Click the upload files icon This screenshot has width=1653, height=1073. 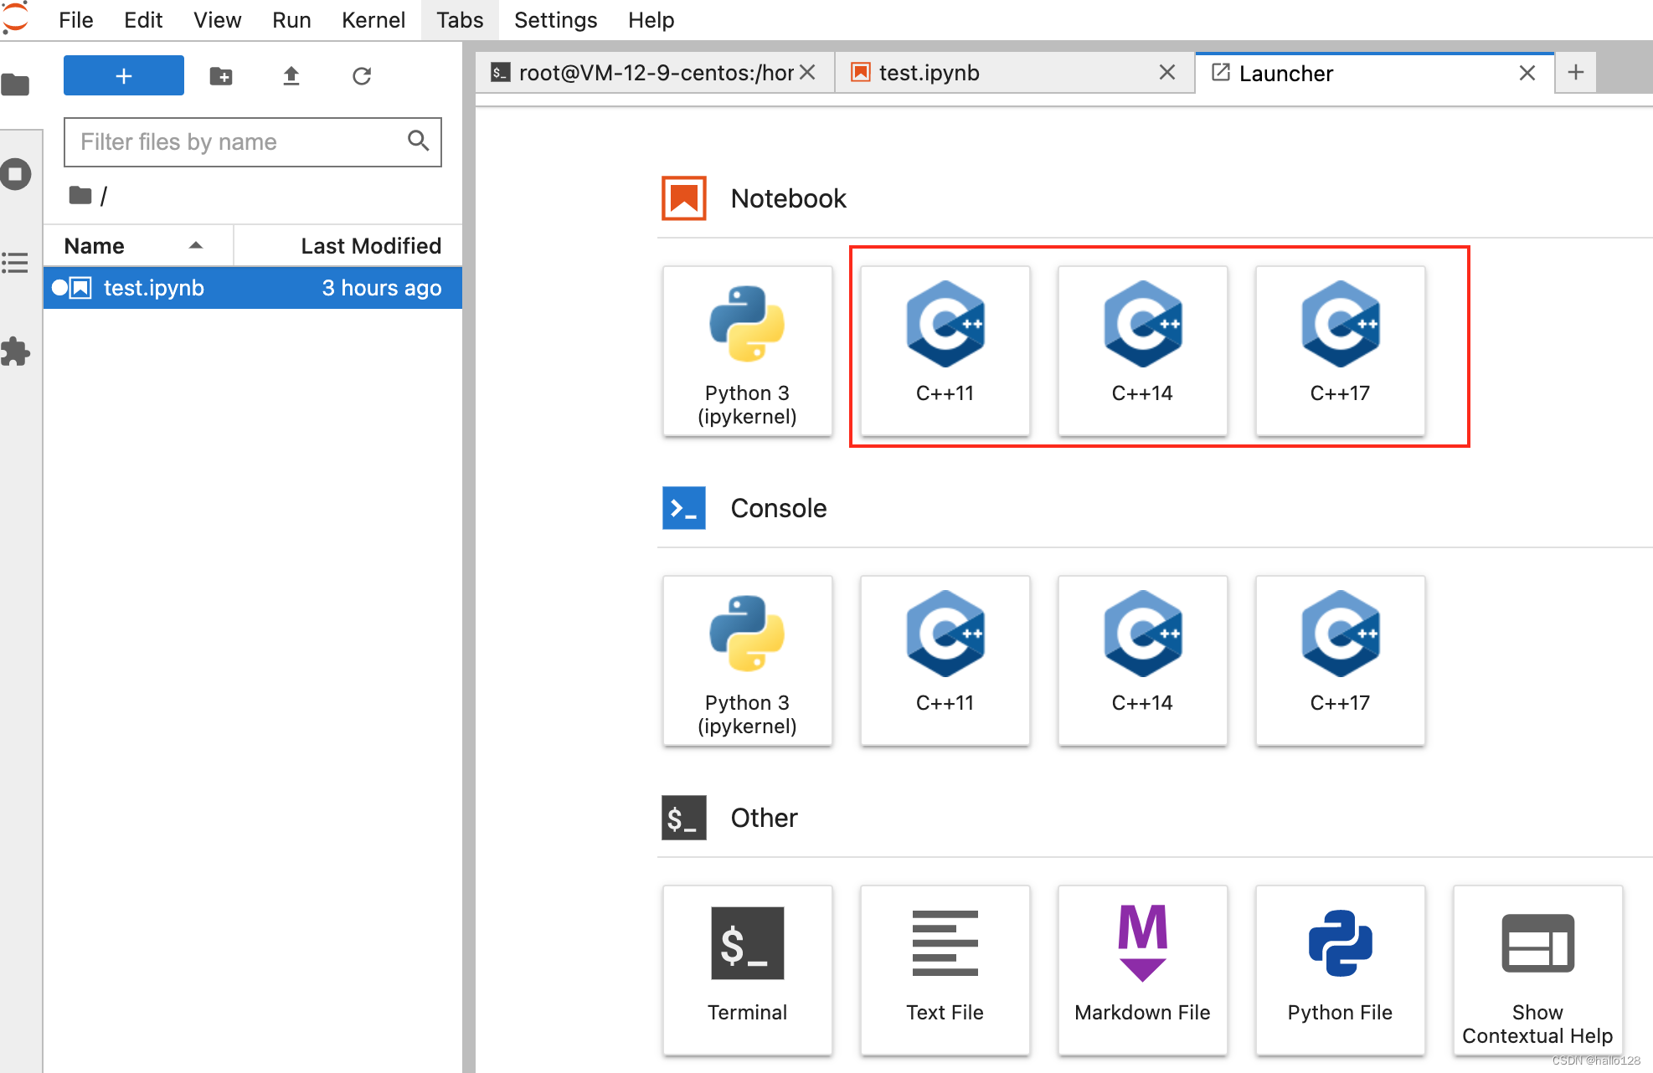tap(291, 76)
